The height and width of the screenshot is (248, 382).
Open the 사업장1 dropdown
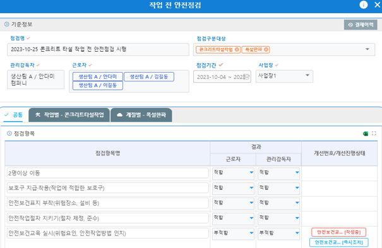[284, 76]
